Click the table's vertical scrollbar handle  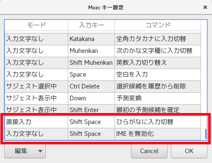tap(206, 134)
